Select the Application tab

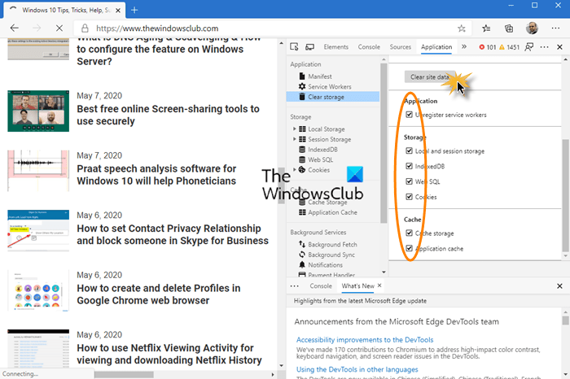tap(436, 47)
